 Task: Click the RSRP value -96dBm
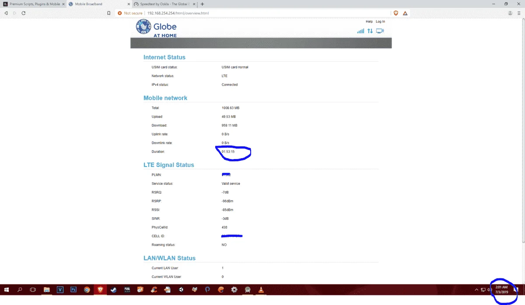tap(228, 201)
